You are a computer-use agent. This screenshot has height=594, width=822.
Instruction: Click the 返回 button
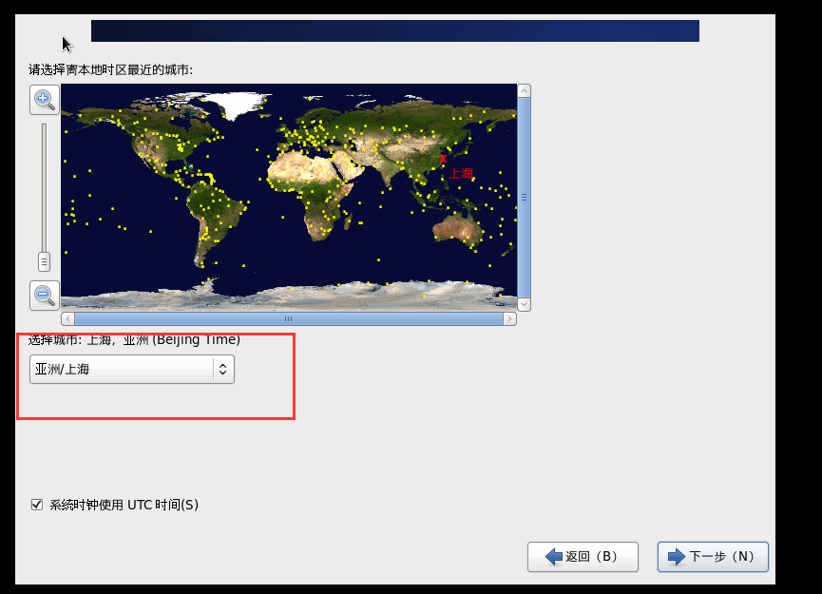click(583, 557)
